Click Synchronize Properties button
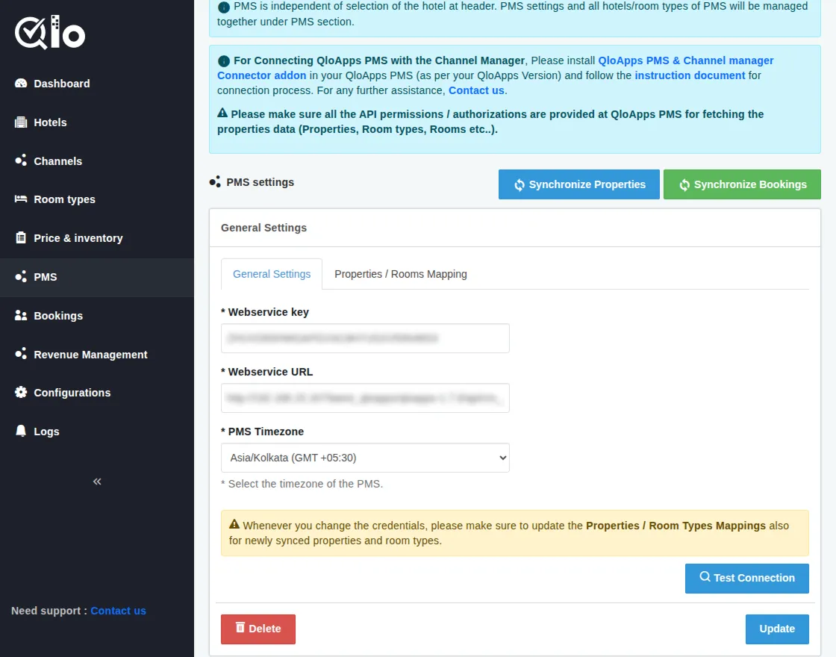 [579, 184]
